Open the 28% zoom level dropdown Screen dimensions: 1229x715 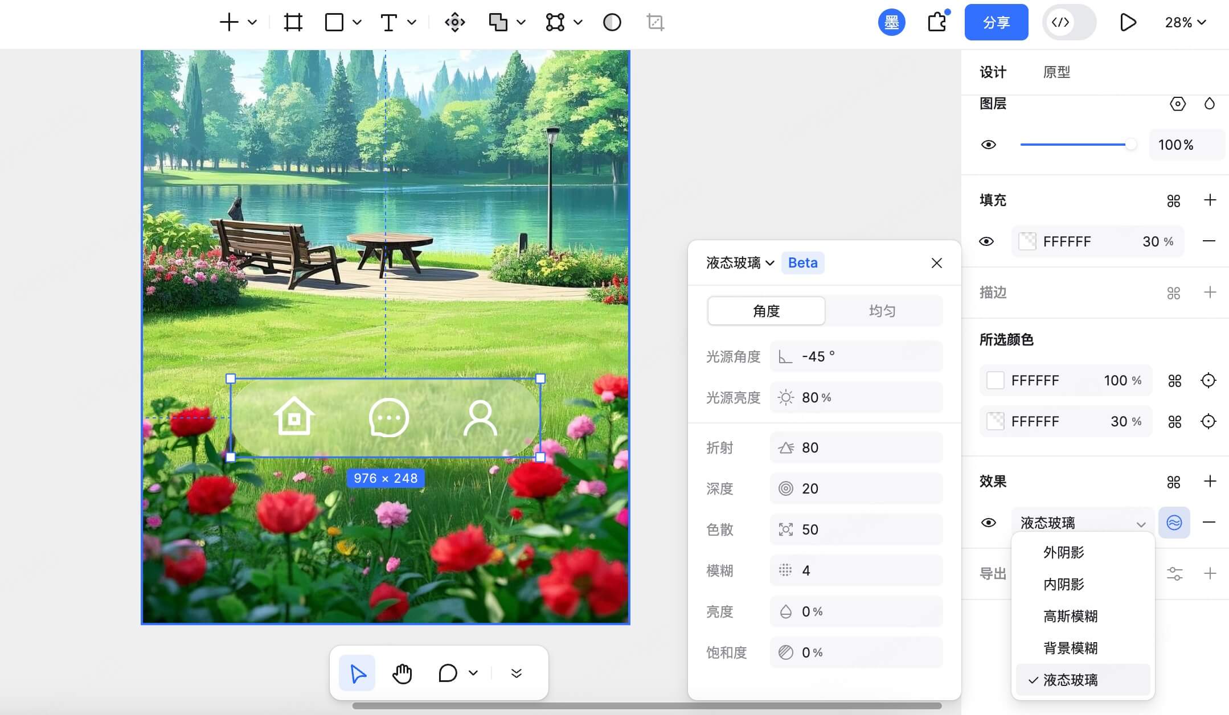[1185, 23]
